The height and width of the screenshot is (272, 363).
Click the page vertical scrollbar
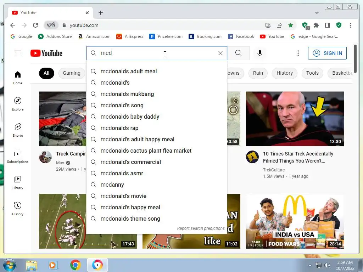tap(355, 58)
